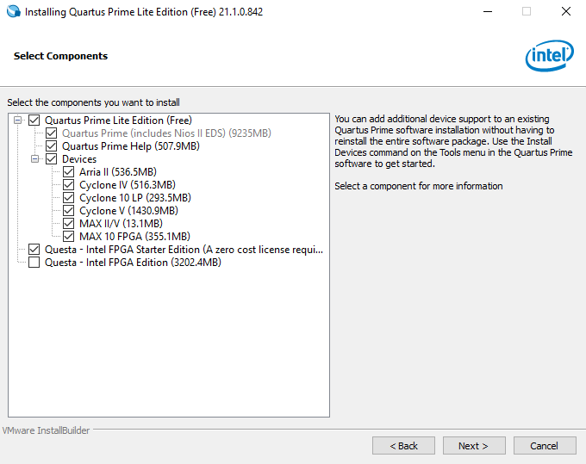Select the Quartus Prime Help (507.9MB) label
The image size is (586, 464).
point(130,146)
